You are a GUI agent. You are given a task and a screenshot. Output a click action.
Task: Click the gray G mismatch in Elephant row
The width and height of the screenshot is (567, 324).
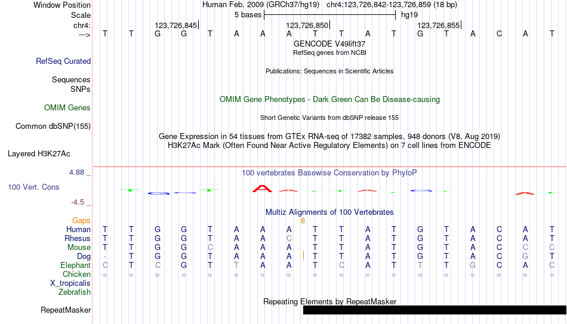pyautogui.click(x=473, y=265)
